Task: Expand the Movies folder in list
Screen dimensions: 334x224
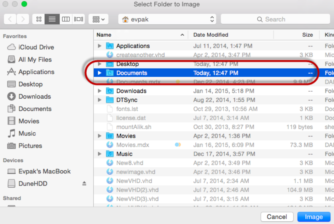Action: click(x=100, y=136)
